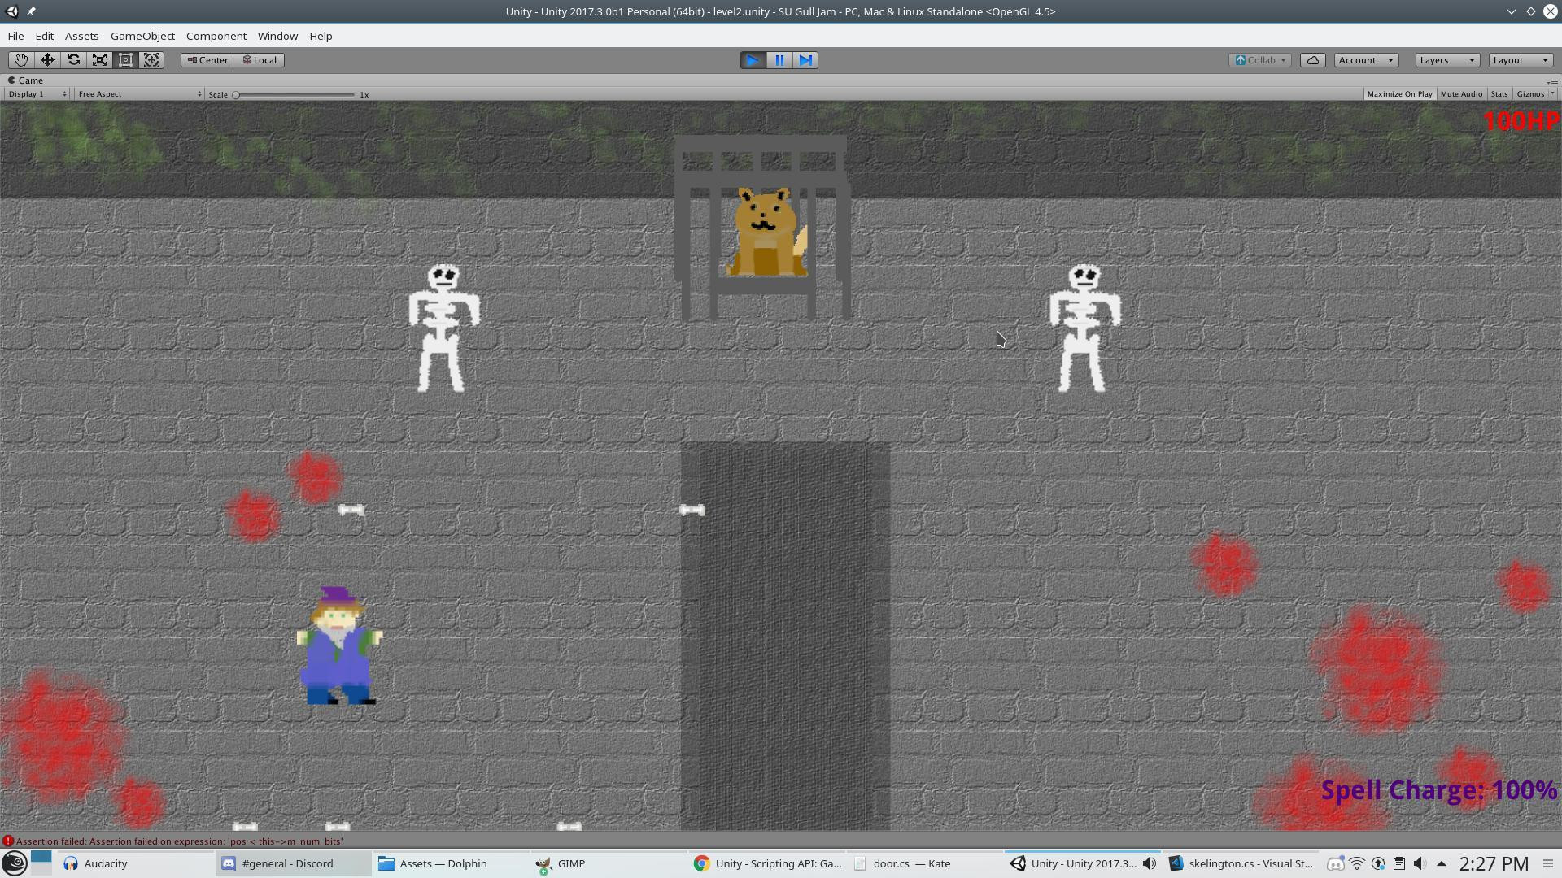Expand hidden system tray icons
1562x878 pixels.
[1442, 863]
